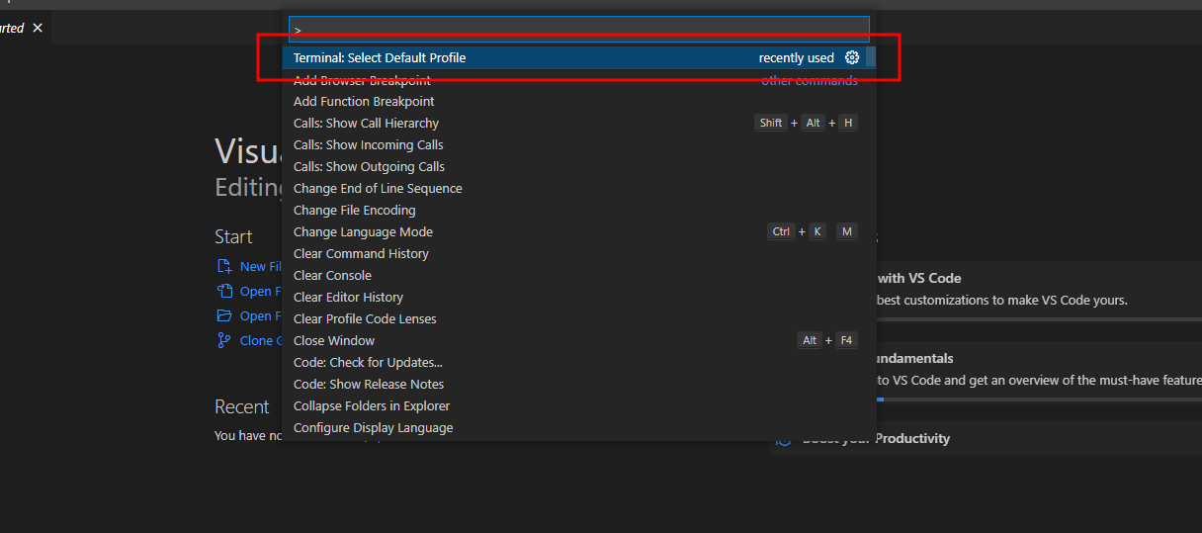Select Configure Display Language command
Screen dimensions: 1202x533
(x=574, y=427)
